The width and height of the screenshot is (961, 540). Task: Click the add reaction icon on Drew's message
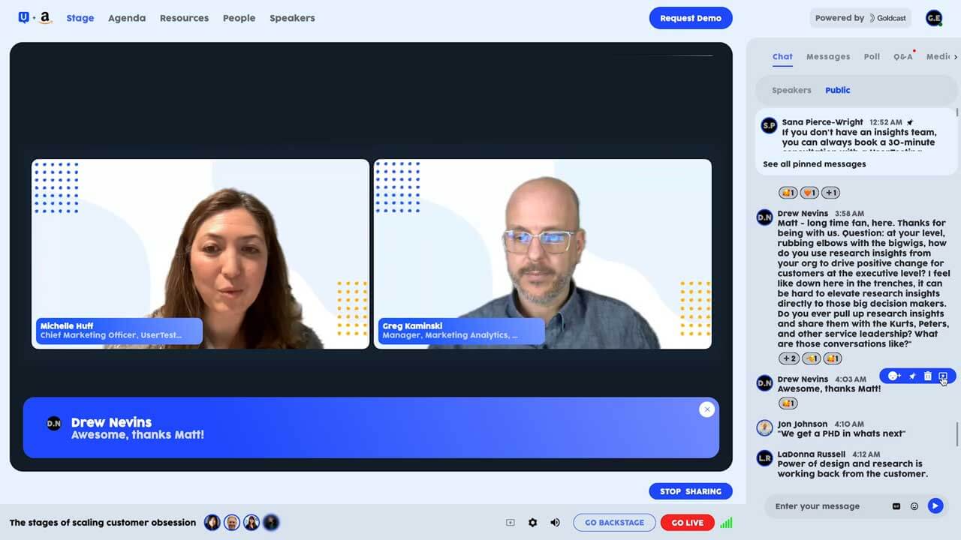point(893,376)
